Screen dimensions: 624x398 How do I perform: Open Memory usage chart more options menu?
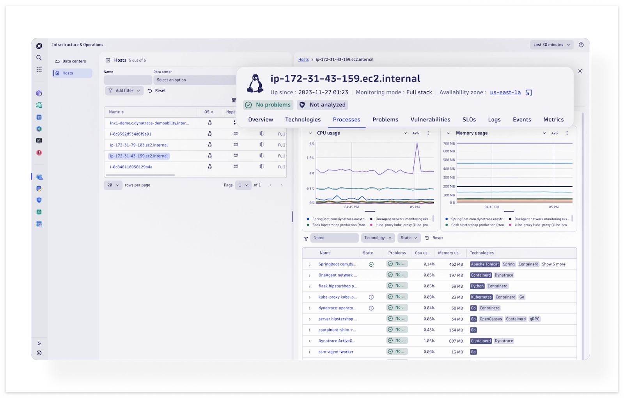[x=567, y=133]
